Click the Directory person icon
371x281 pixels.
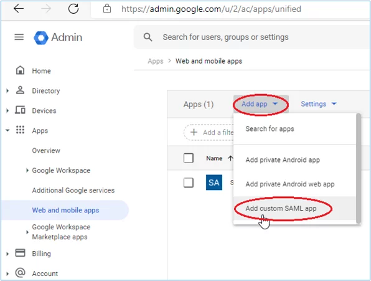click(x=20, y=90)
